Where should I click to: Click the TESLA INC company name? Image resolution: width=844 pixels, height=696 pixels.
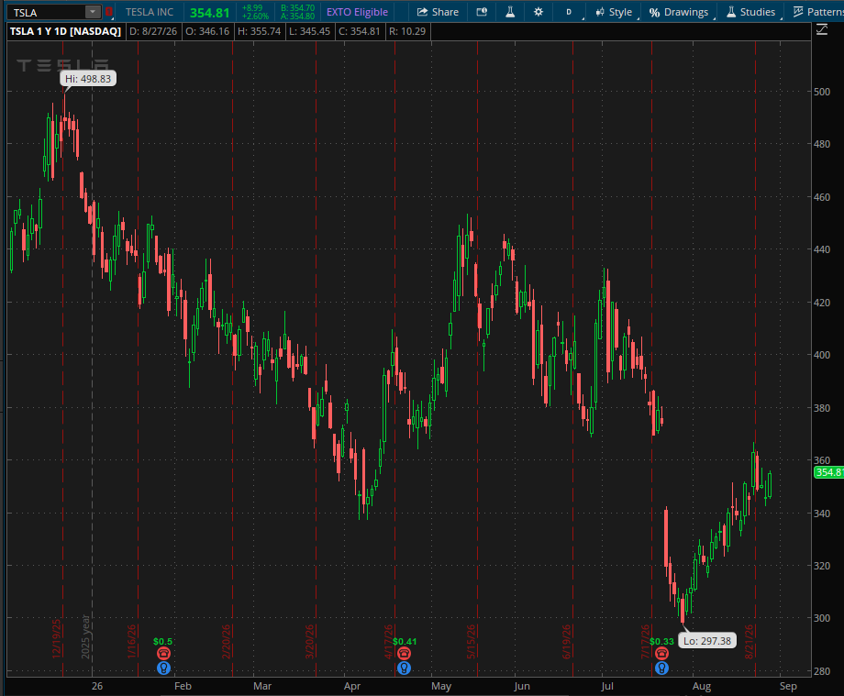pos(150,12)
